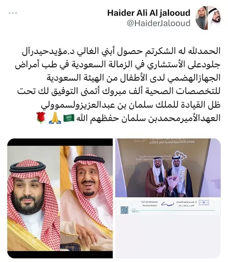Click the praying hands emoji
228x262 pixels.
pyautogui.click(x=55, y=118)
